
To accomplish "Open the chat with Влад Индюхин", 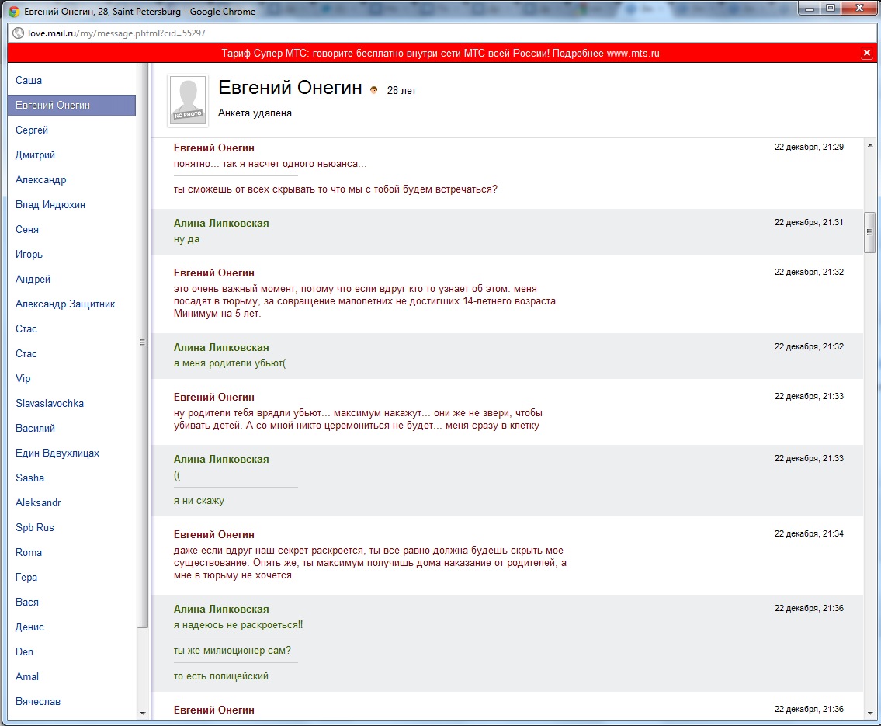I will click(50, 204).
